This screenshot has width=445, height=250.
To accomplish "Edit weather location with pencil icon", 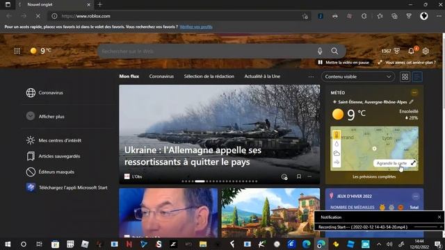I will coord(411,102).
